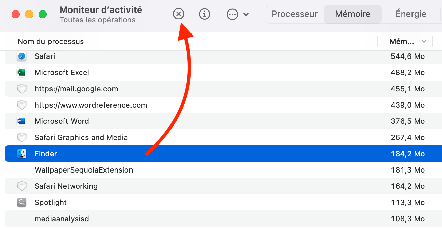Screen dimensions: 442x228
Task: Open the Énergie tab
Action: pos(411,14)
